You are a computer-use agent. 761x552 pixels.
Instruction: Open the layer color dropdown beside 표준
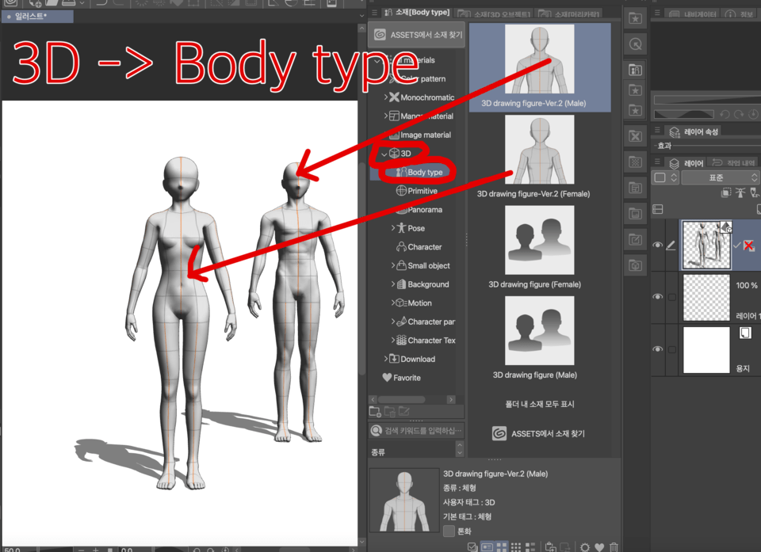point(665,177)
